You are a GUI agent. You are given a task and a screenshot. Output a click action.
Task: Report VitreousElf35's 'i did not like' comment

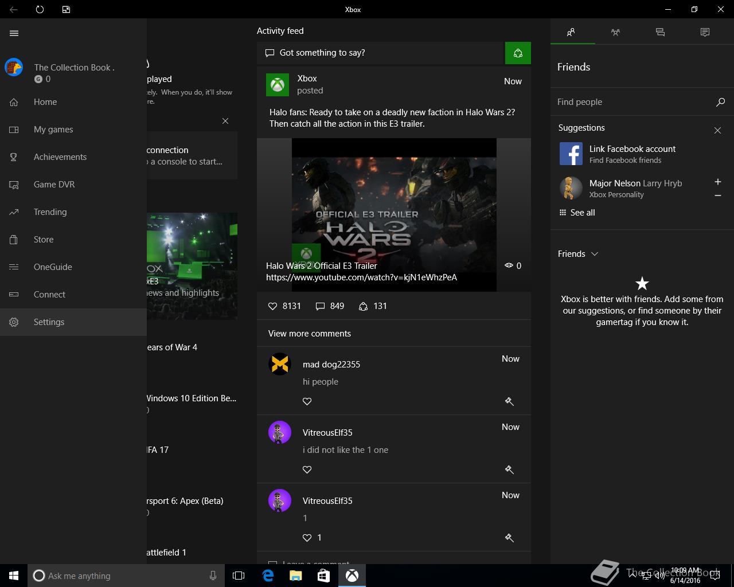point(509,469)
